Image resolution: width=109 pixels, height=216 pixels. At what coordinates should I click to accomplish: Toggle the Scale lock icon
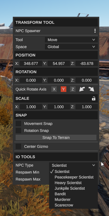[94, 98]
